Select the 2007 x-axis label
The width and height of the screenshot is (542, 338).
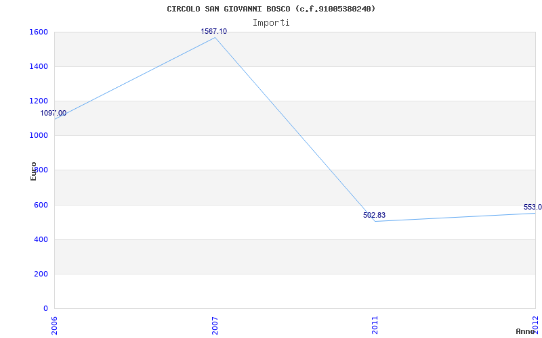pyautogui.click(x=215, y=326)
